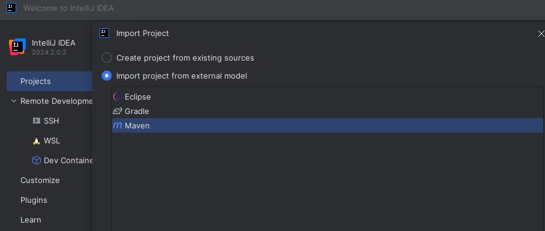Select the Maven list entry
Viewport: 545px width, 231px height.
[327, 125]
